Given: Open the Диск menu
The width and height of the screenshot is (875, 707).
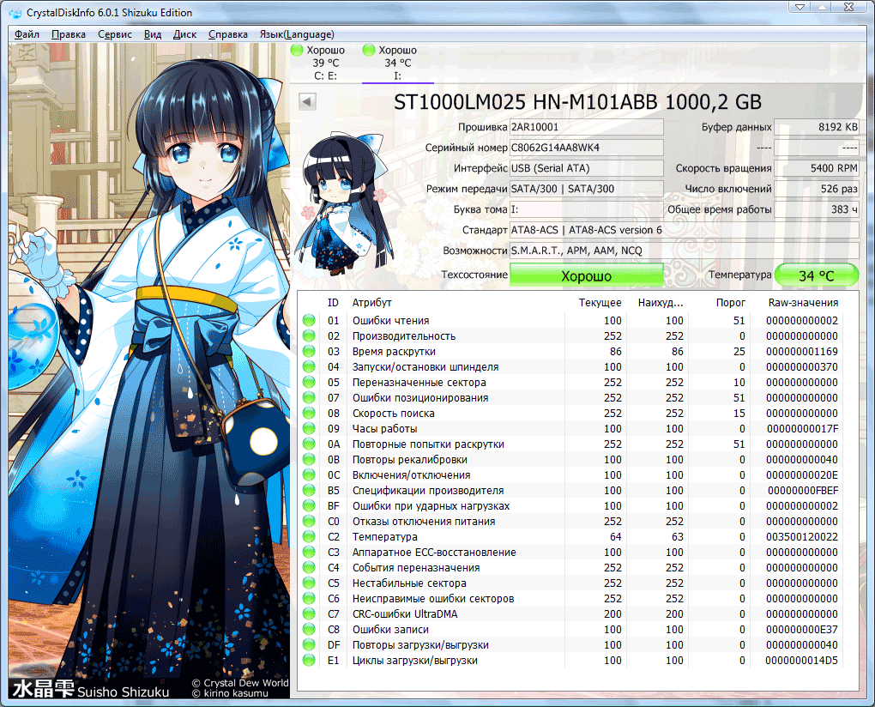Looking at the screenshot, I should [x=184, y=34].
